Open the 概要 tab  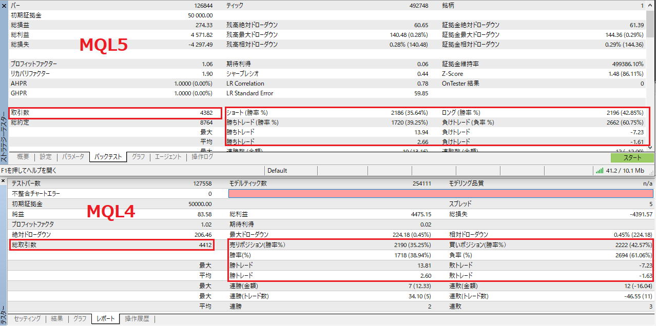[23, 157]
